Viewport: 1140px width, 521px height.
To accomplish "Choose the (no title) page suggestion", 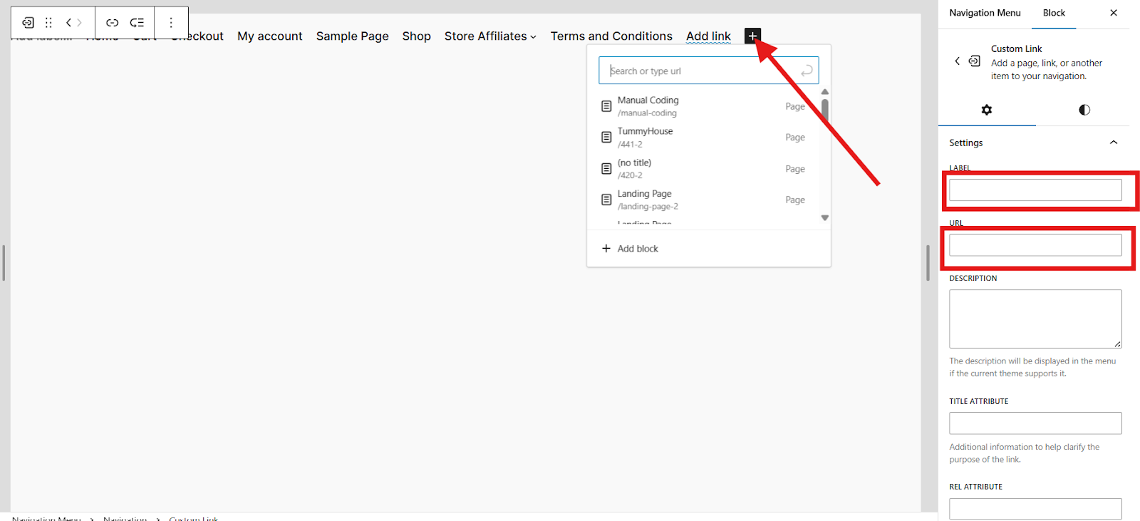I will click(708, 169).
